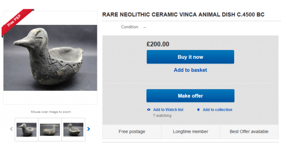The width and height of the screenshot is (281, 143).
Task: Select second thumbnail side view
Action: [50, 129]
